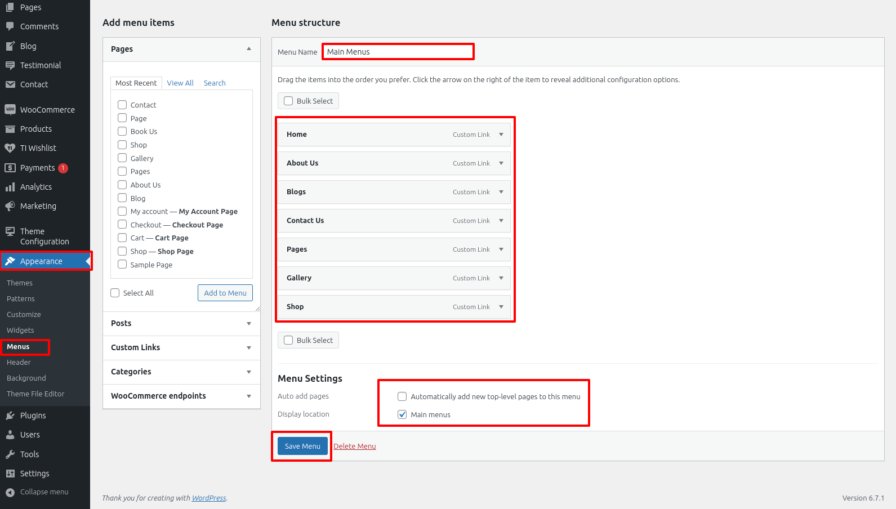Click the Tools wrench icon
This screenshot has height=509, width=896.
[10, 454]
